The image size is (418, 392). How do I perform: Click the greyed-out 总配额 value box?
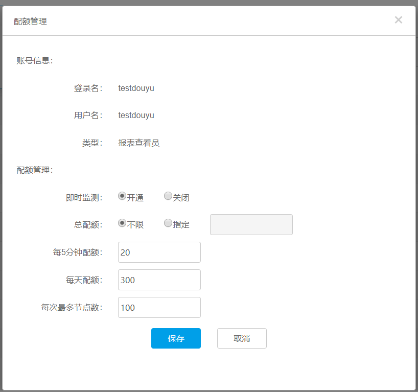(x=251, y=225)
